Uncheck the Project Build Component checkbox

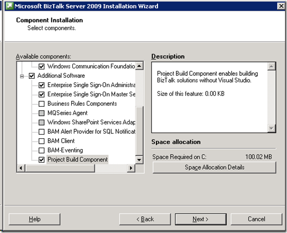[x=41, y=160]
